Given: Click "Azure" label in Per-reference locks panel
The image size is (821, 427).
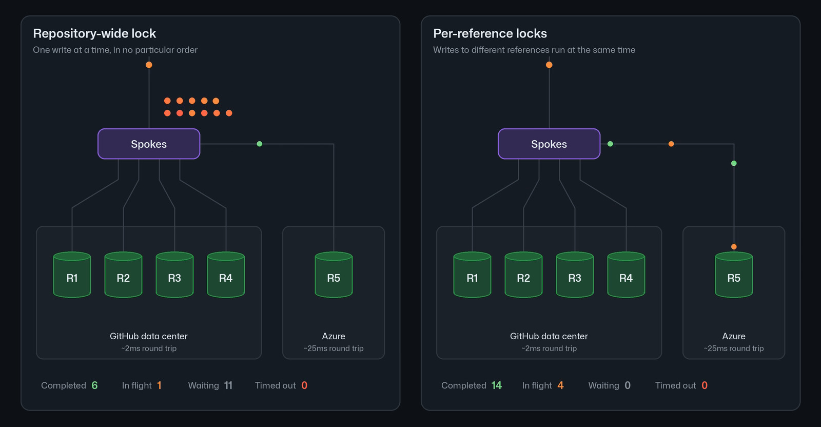Looking at the screenshot, I should (x=734, y=336).
